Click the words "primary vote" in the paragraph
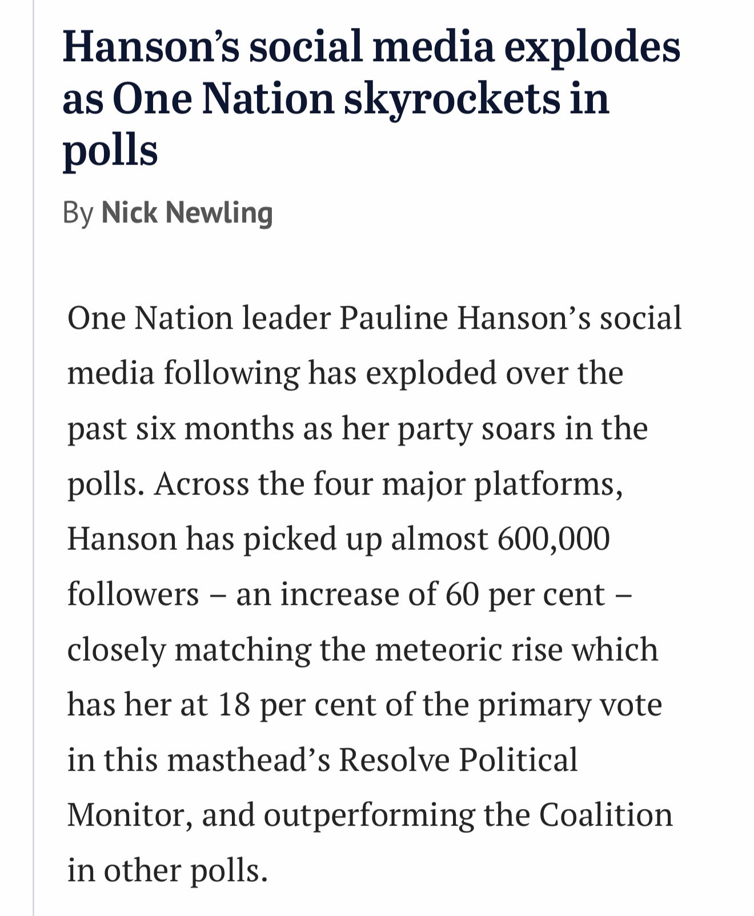The image size is (754, 916). click(x=569, y=704)
